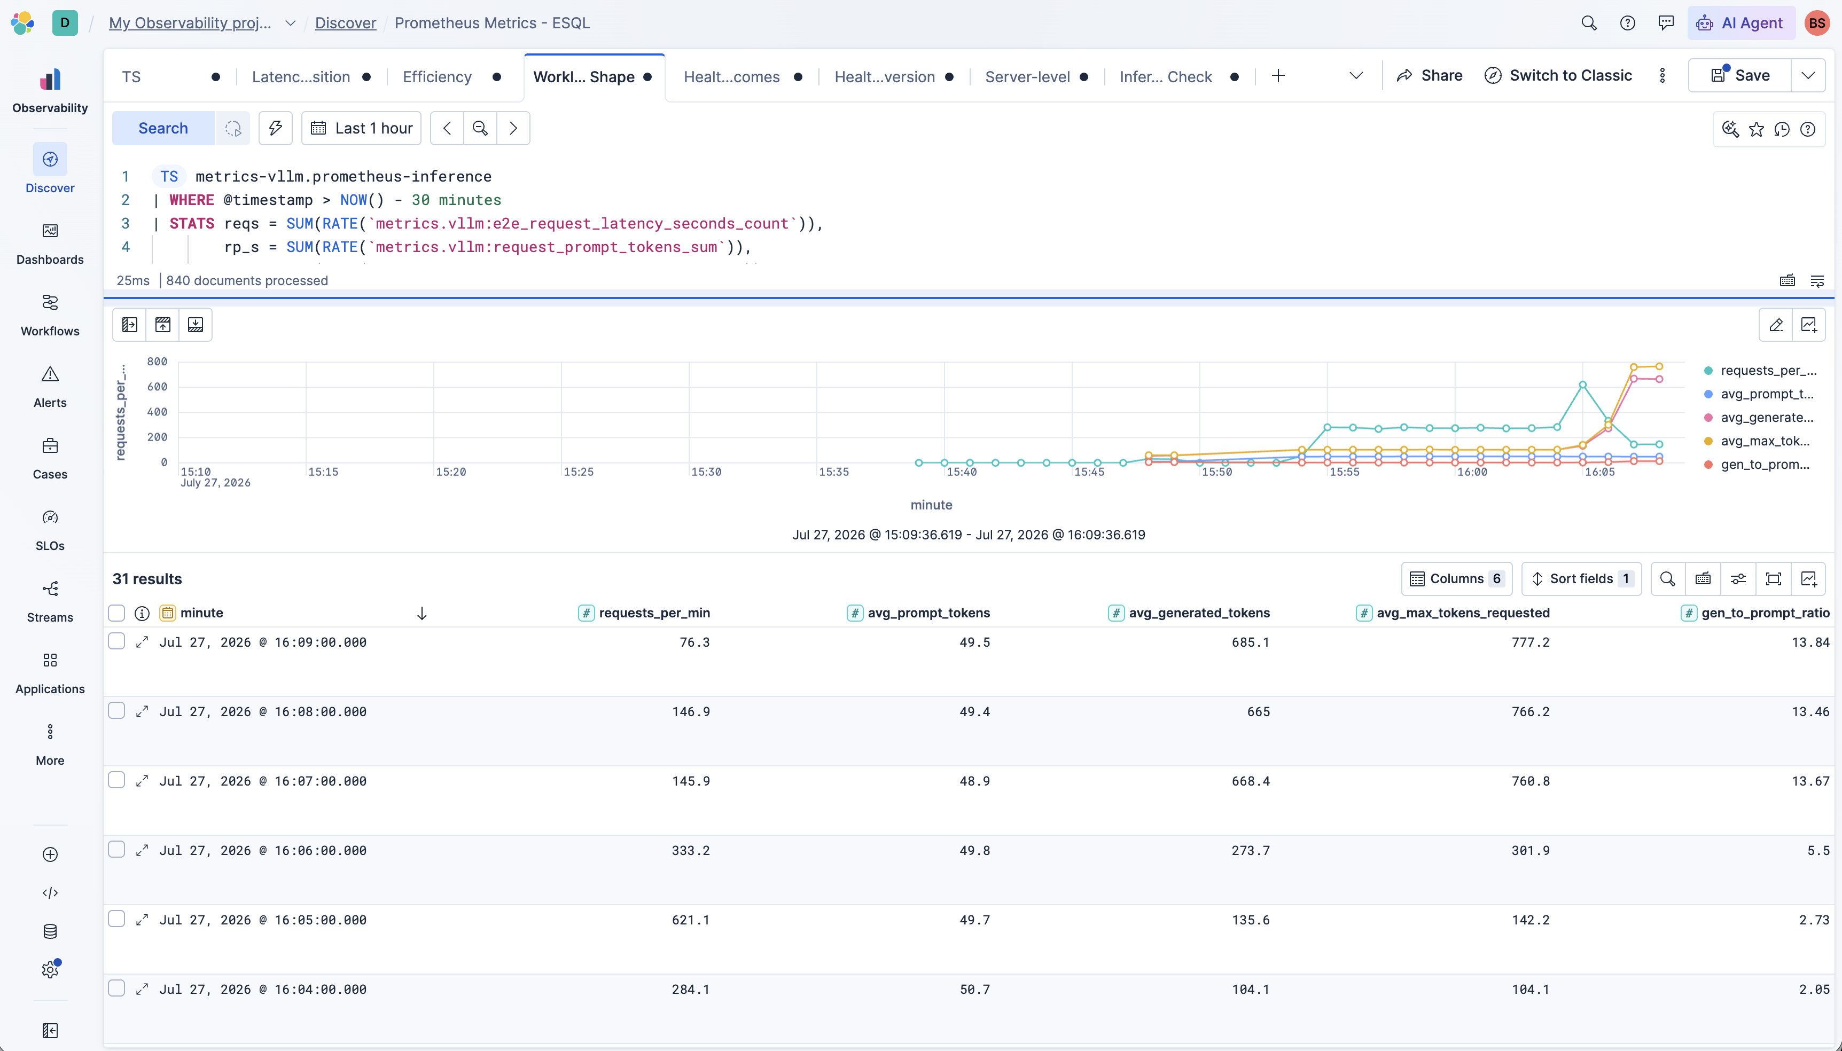Screen dimensions: 1842x1051
Task: Open the tabs overflow chevron menu
Action: (1356, 76)
